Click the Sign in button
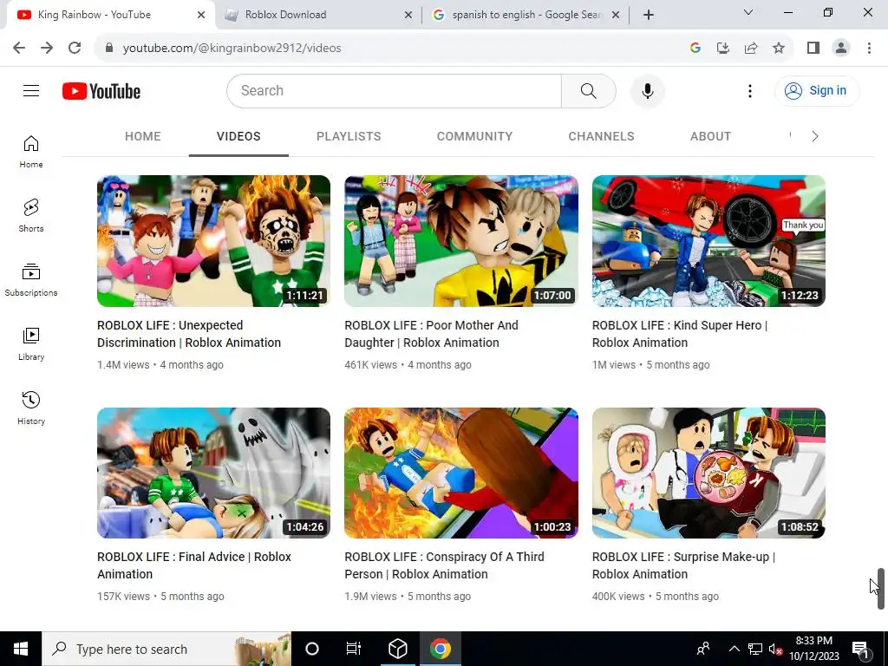The image size is (888, 666). coord(817,90)
